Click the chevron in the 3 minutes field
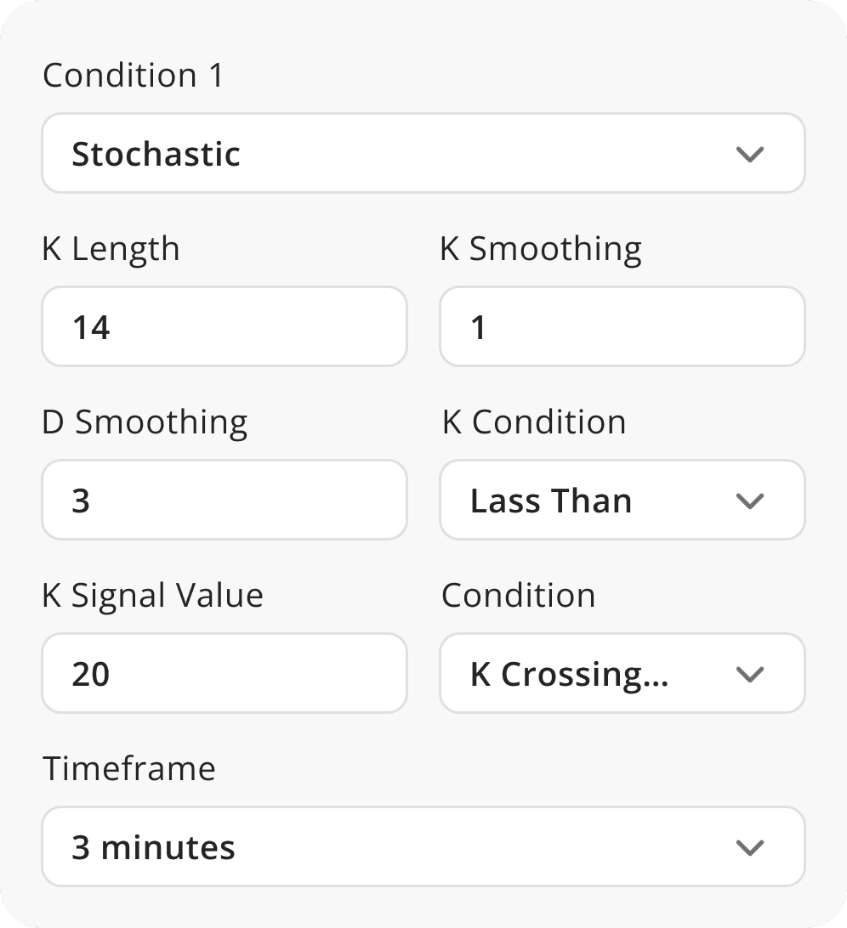This screenshot has width=847, height=928. click(x=749, y=847)
